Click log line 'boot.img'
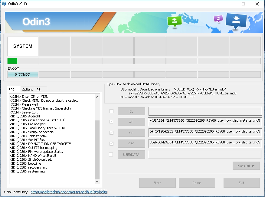Screen dimensions: 265x197 tap(25, 163)
